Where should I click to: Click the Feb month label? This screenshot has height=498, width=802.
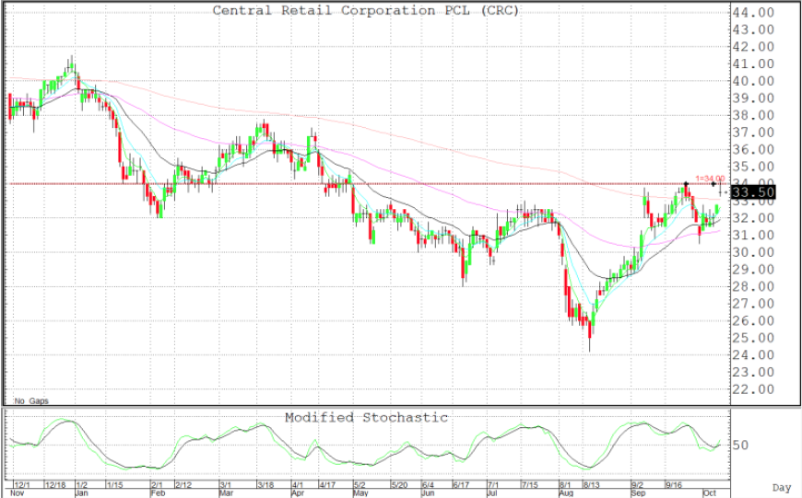coord(158,493)
